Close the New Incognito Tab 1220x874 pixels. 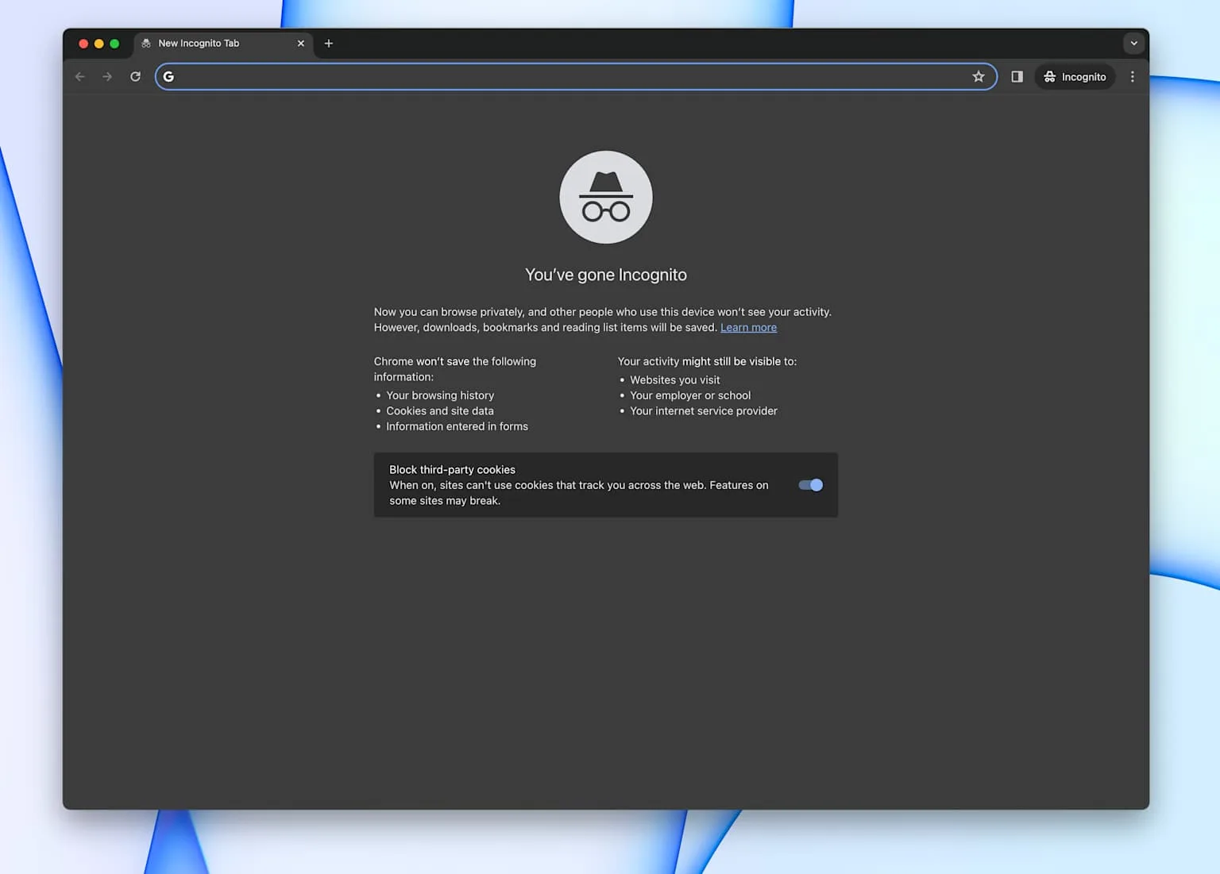tap(301, 44)
